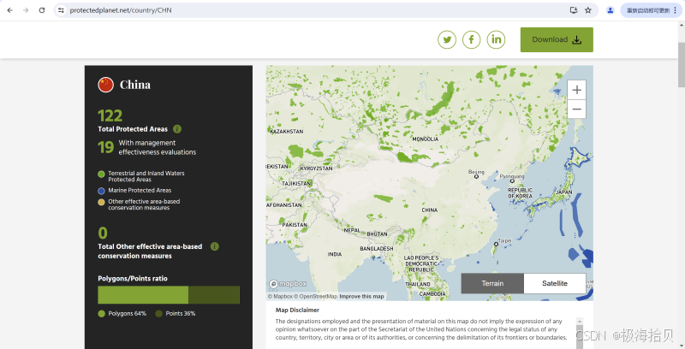Viewport: 685px width, 349px height.
Task: Click the Polygons 64% legend dot
Action: pos(101,314)
